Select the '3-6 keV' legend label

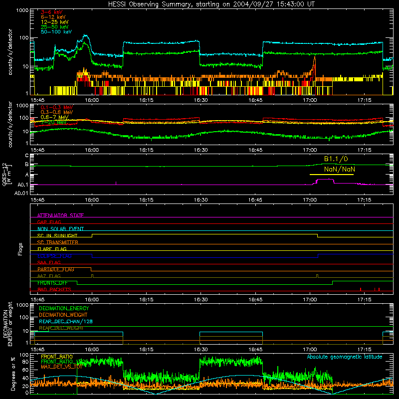tap(51, 12)
